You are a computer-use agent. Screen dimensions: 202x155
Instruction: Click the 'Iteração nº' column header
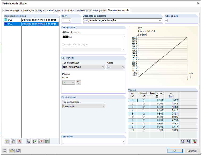tap(144, 95)
